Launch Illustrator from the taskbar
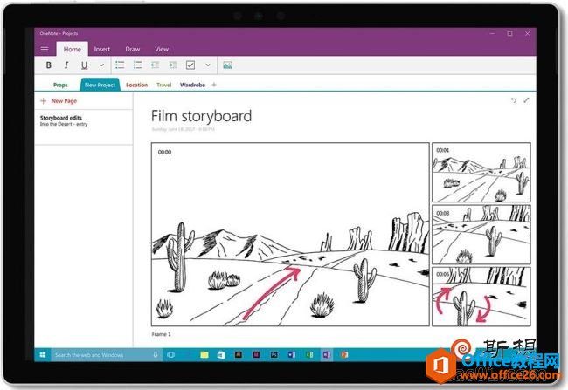The height and width of the screenshot is (390, 568). tap(239, 355)
